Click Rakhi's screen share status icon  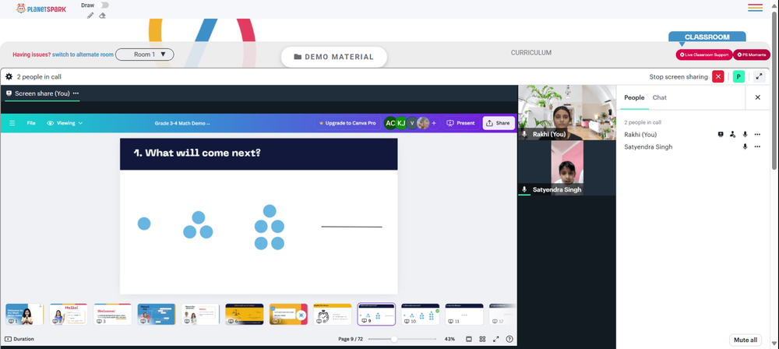point(721,134)
